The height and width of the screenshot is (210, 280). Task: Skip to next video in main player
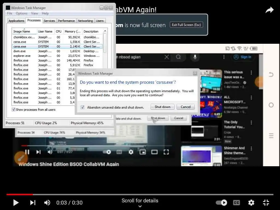[33, 203]
